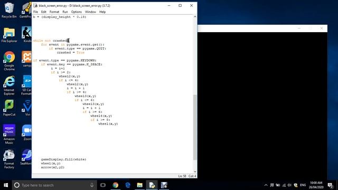Click the editor vertical scrollbar thumb
This screenshot has width=338, height=190.
tap(195, 127)
